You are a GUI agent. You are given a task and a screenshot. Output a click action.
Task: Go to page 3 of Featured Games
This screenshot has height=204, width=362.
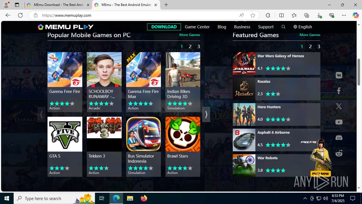pos(319,46)
